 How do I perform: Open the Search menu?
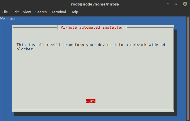(41, 12)
